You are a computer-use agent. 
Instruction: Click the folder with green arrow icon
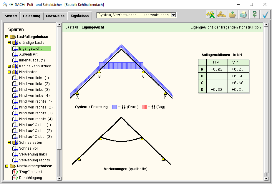click(x=233, y=15)
